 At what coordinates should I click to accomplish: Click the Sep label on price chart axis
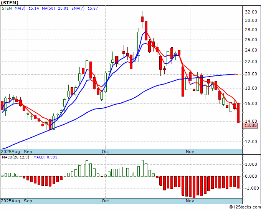click(x=28, y=152)
